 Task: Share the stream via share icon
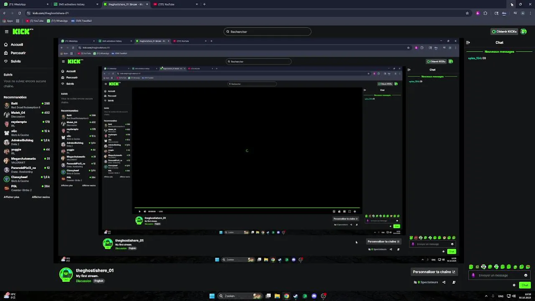(x=444, y=282)
